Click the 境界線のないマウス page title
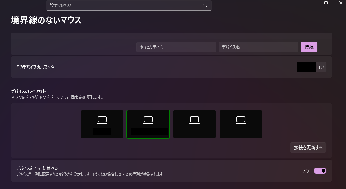The height and width of the screenshot is (189, 346). 46,20
